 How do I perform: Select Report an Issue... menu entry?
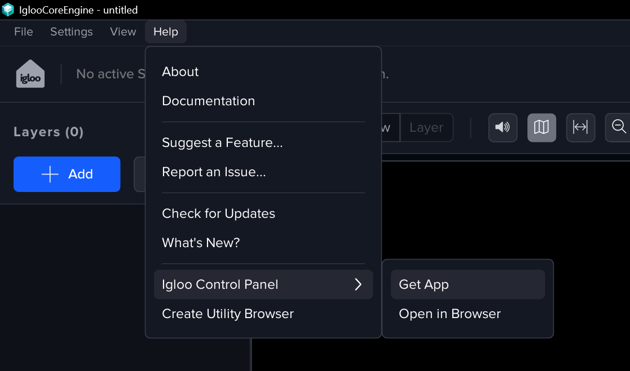214,172
